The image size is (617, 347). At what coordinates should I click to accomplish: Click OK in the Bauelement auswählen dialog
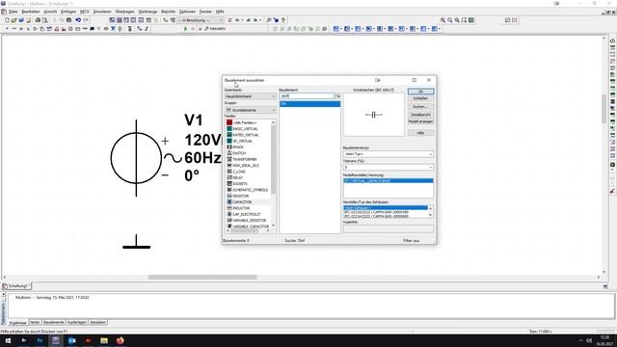[x=420, y=92]
